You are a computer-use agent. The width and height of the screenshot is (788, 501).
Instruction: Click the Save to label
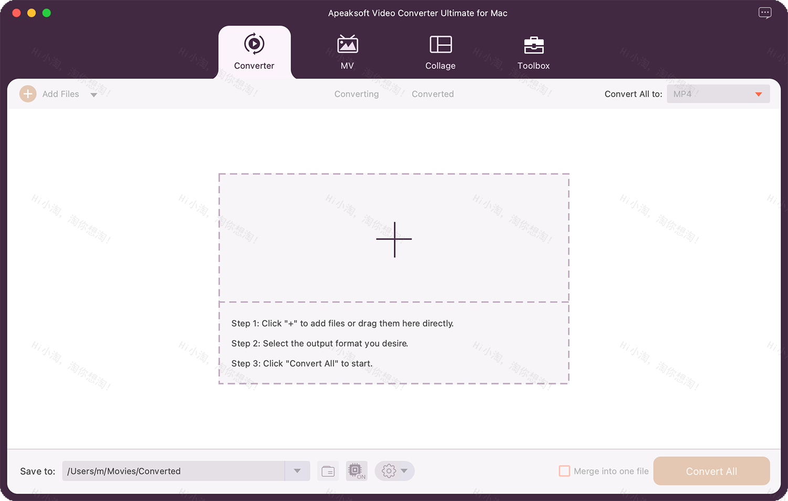click(x=37, y=471)
